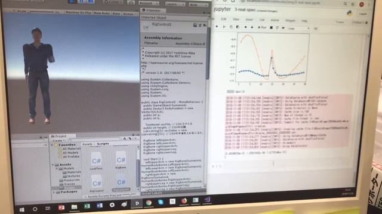382x214 pixels.
Task: Click the Project panel search field
Action: [x=94, y=140]
